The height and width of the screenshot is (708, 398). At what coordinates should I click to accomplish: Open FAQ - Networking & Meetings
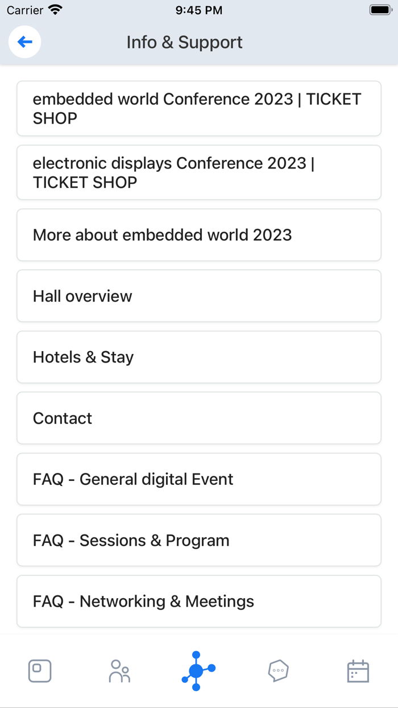click(x=198, y=600)
